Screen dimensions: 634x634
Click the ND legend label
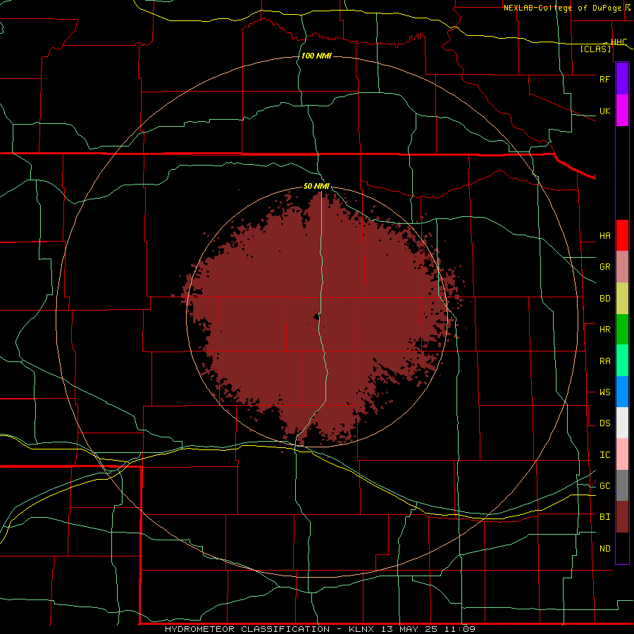pyautogui.click(x=605, y=549)
